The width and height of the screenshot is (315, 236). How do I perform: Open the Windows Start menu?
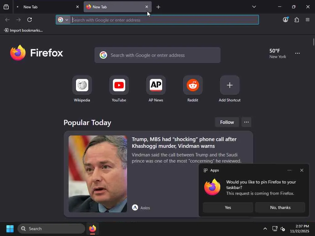10,229
